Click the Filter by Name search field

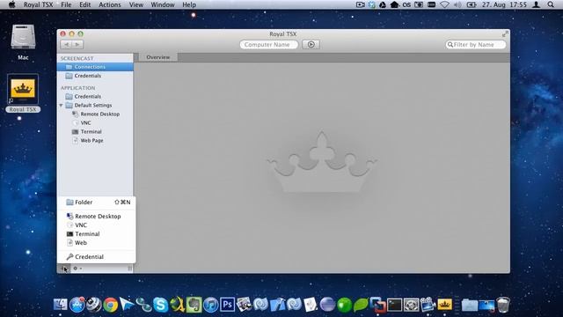pos(476,45)
